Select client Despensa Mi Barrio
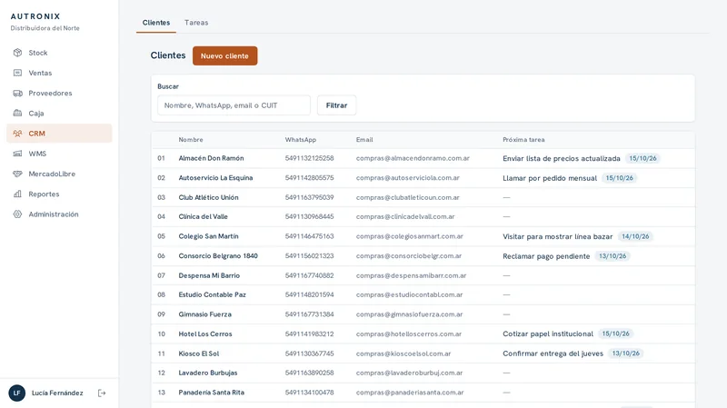The image size is (727, 408). click(209, 275)
